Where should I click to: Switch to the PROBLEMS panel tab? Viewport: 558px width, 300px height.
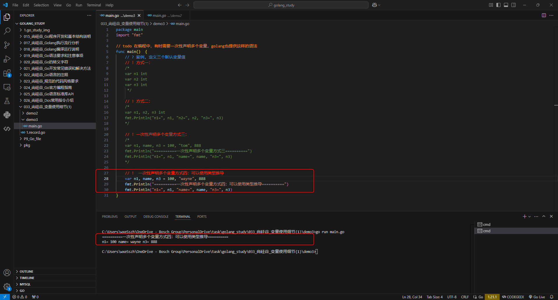coord(110,217)
